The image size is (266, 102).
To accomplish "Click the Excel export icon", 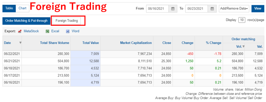I will coord(48,31).
